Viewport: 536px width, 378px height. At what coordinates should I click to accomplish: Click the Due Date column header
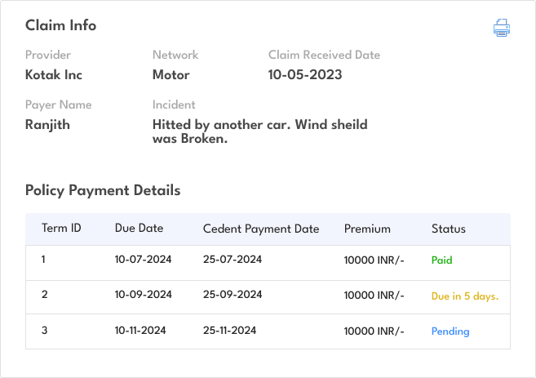pos(139,229)
